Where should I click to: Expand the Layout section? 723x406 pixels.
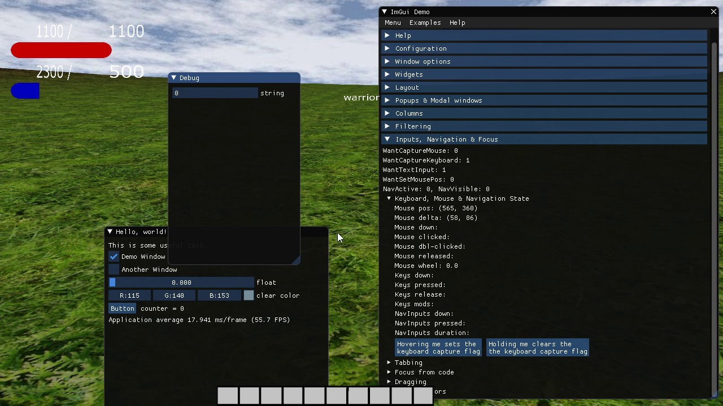click(x=545, y=87)
